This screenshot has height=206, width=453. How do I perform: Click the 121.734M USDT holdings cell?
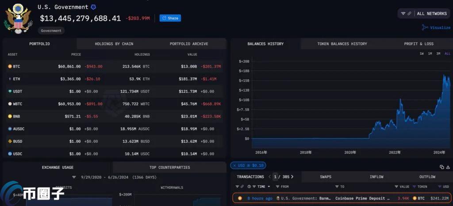tap(135, 92)
